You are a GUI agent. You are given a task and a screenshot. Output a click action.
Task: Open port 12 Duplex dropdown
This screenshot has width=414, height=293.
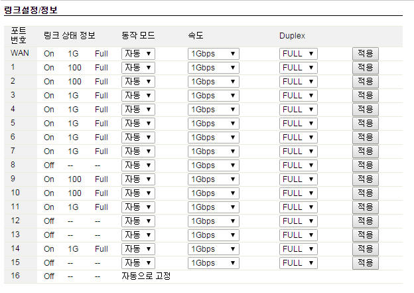299,221
